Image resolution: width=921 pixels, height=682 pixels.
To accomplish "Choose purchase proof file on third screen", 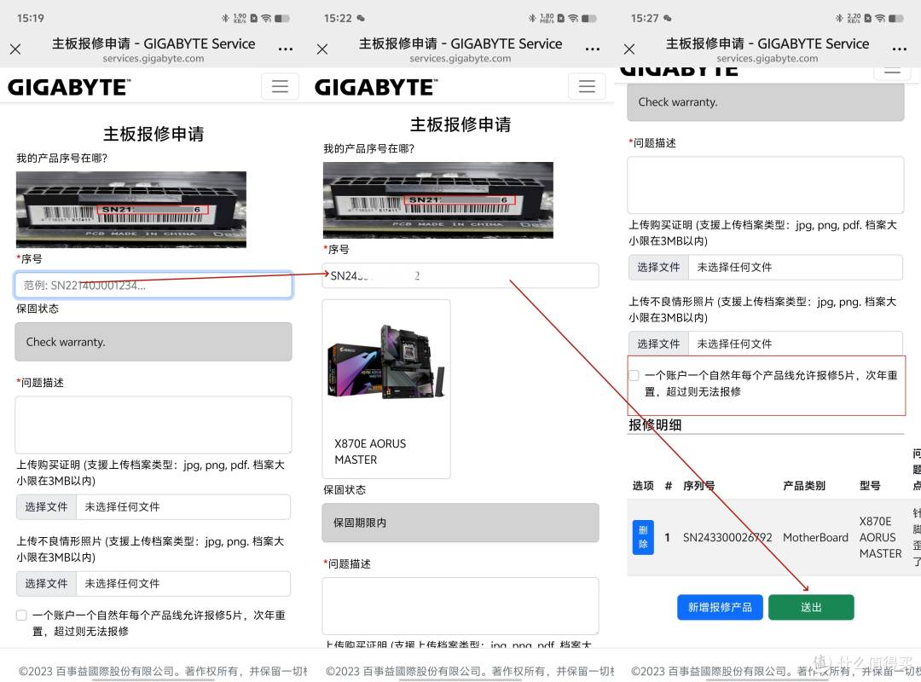I will pyautogui.click(x=658, y=268).
